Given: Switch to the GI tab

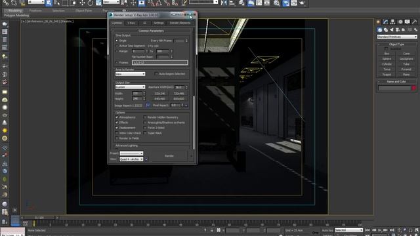Looking at the screenshot, I should [x=144, y=23].
